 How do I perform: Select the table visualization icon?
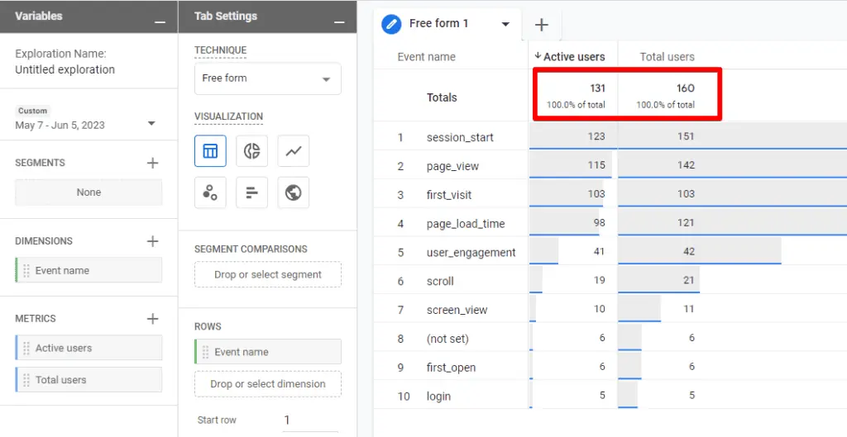pyautogui.click(x=210, y=151)
